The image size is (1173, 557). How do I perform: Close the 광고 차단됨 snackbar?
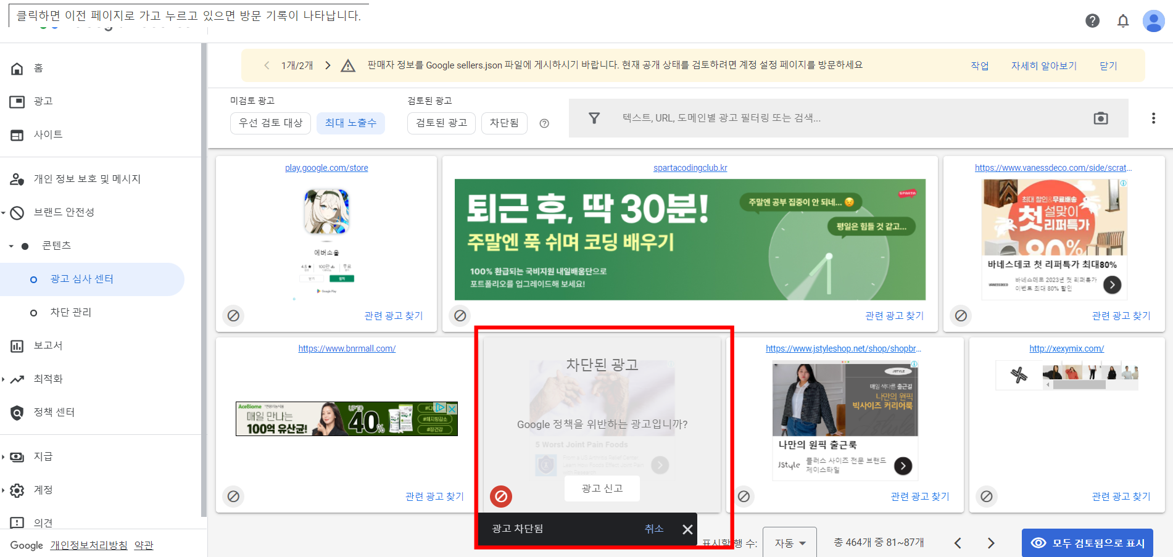pyautogui.click(x=687, y=529)
